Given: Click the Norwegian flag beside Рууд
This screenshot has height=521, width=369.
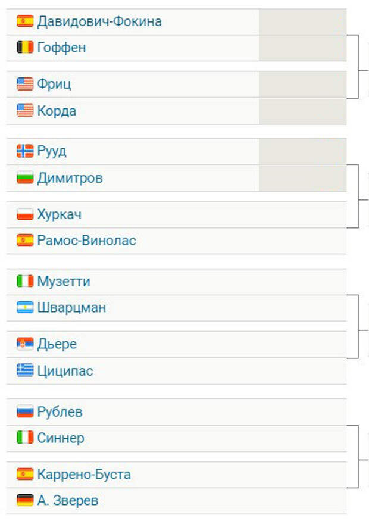Looking at the screenshot, I should (x=25, y=151).
